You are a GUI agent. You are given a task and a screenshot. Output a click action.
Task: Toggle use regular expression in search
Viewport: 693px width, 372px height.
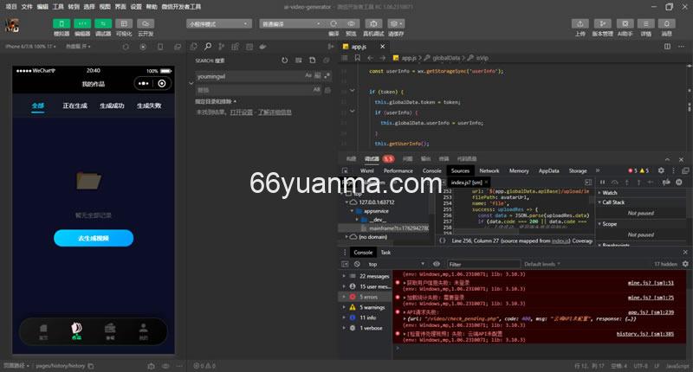coord(327,76)
